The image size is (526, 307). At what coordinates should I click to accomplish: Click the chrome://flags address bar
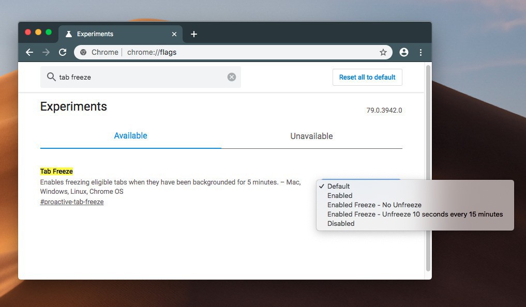pos(233,52)
